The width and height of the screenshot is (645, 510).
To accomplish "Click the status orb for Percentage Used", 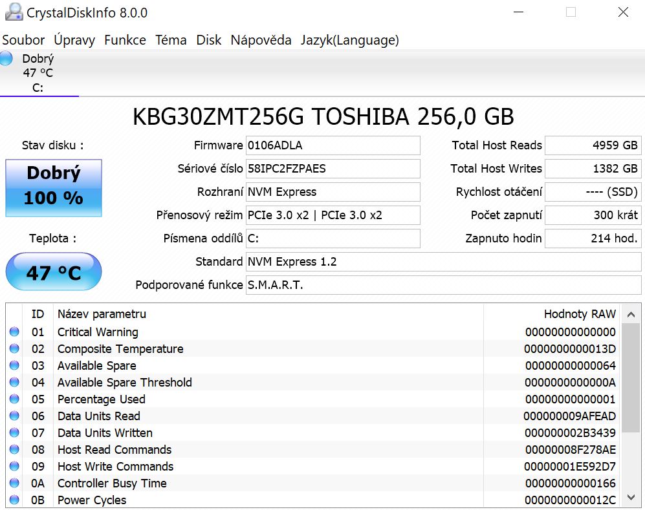I will [x=14, y=399].
